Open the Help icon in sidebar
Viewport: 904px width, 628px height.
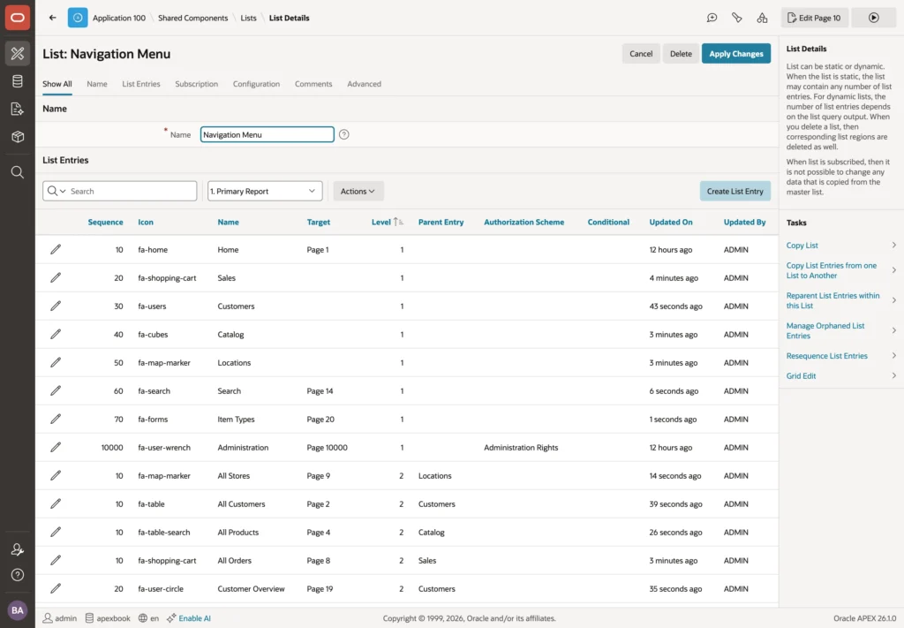coord(18,575)
